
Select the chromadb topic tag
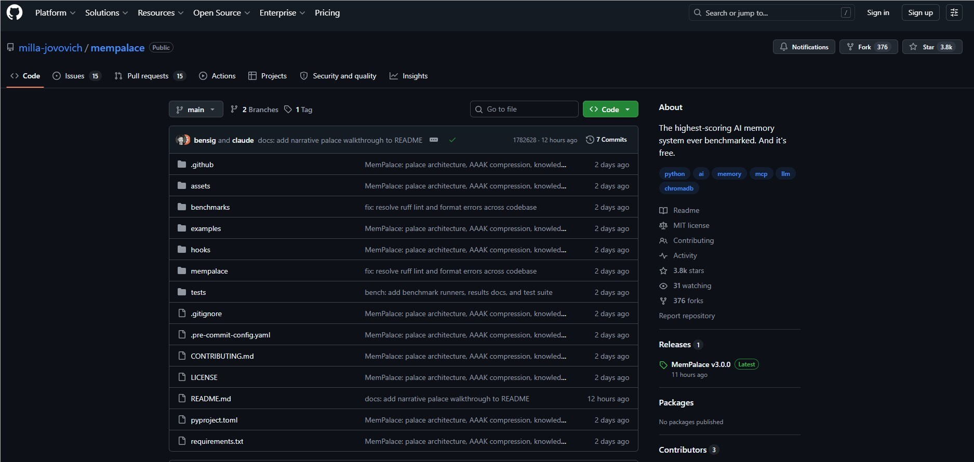point(678,188)
